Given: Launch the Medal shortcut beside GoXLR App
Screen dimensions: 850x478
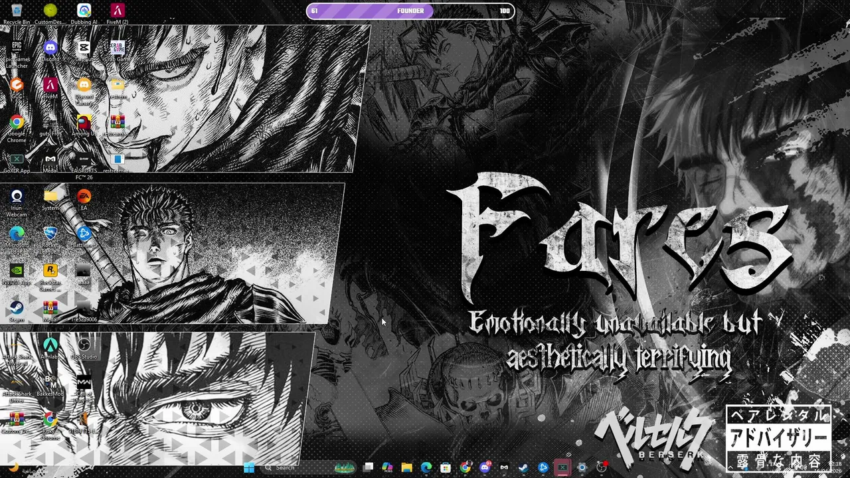Looking at the screenshot, I should pos(50,162).
